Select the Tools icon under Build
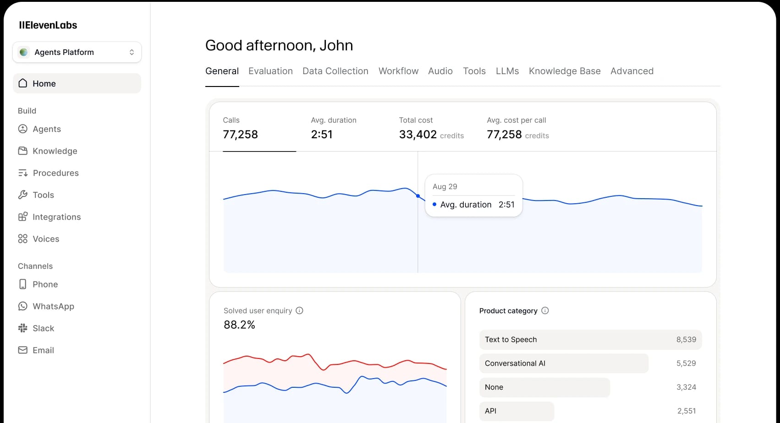Screen dimensions: 780x423 pos(23,195)
